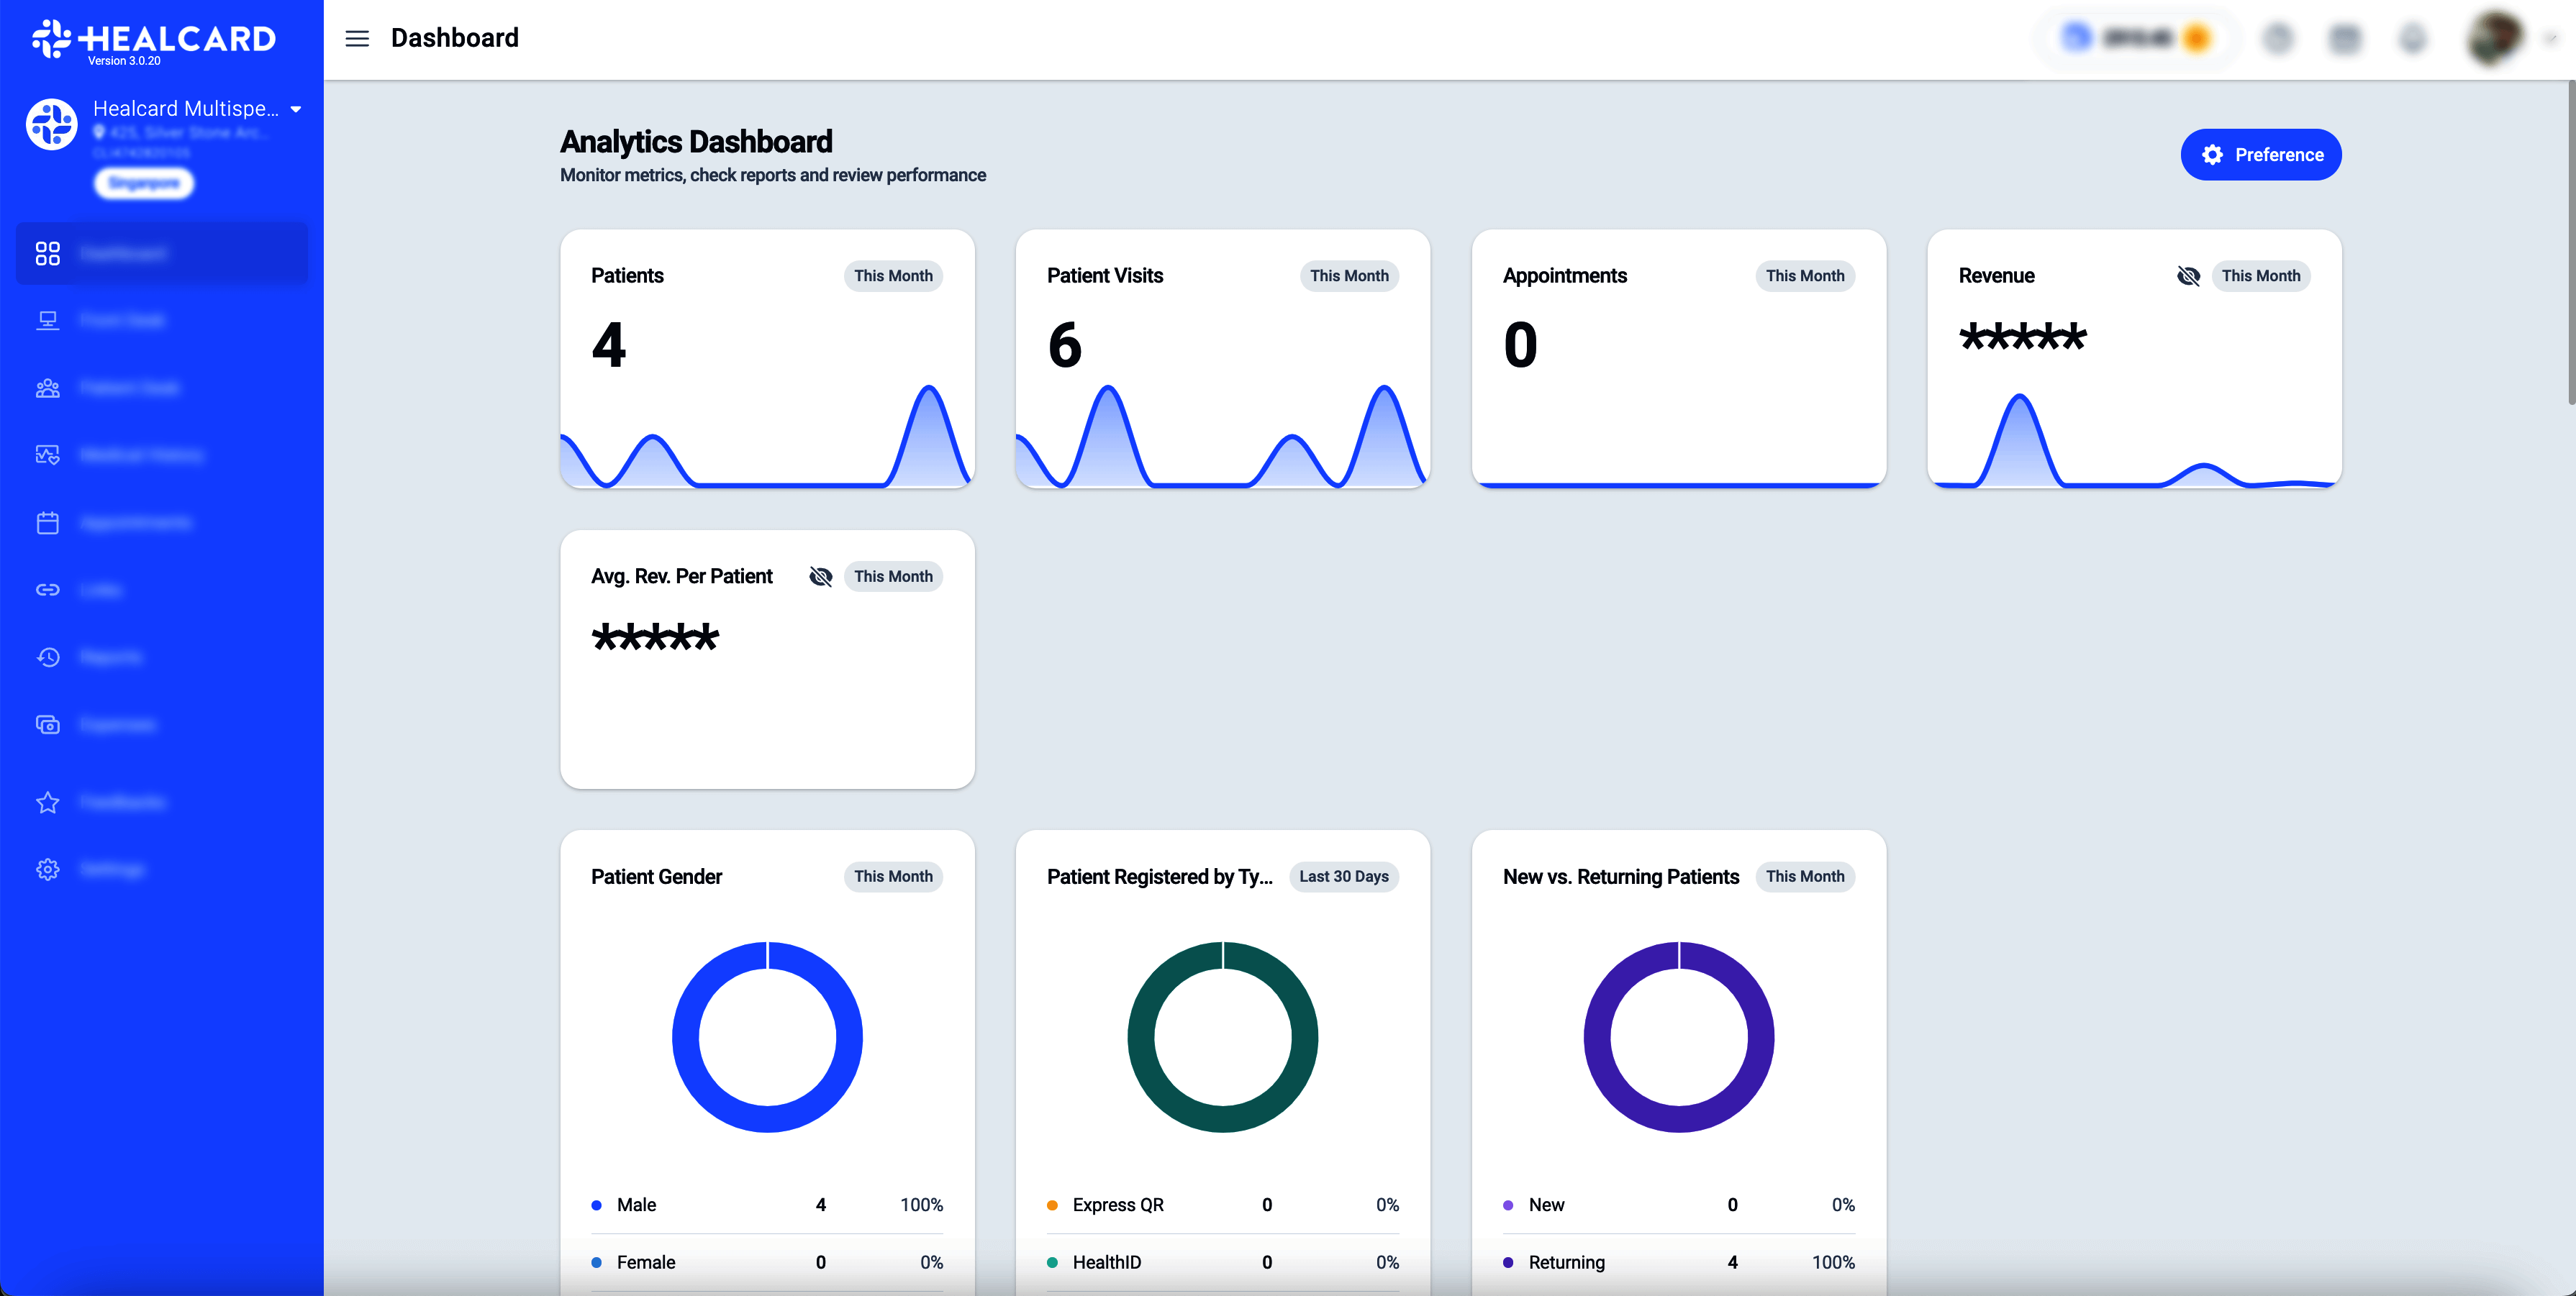This screenshot has height=1296, width=2576.
Task: Show hidden Revenue value via eye icon
Action: tap(2188, 275)
